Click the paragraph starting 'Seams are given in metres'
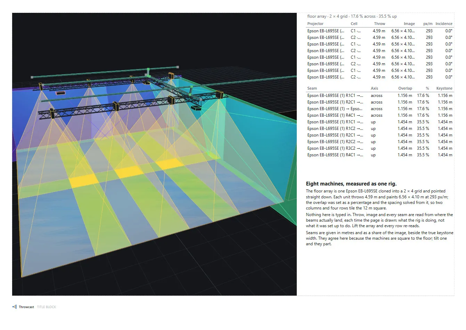This screenshot has height=330, width=466. tap(379, 238)
